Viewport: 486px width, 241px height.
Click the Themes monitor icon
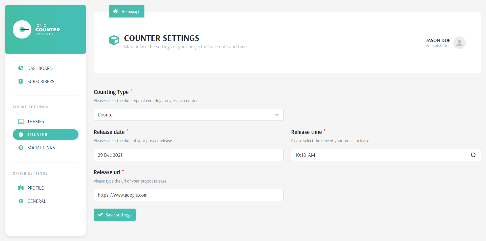21,121
